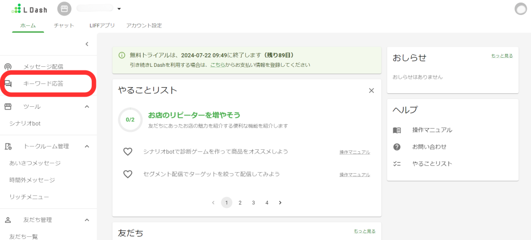The height and width of the screenshot is (240, 531).
Task: Switch to the チャット tab
Action: 64,25
